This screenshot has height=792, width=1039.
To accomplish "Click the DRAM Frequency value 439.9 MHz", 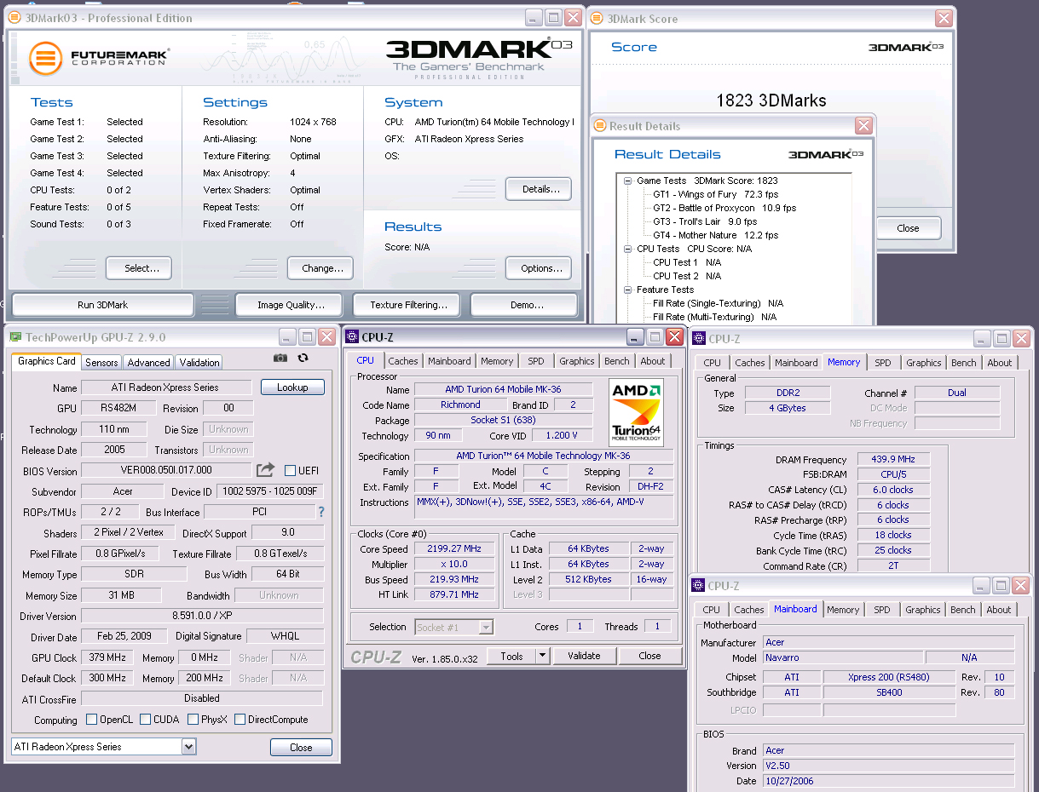I will tap(893, 460).
